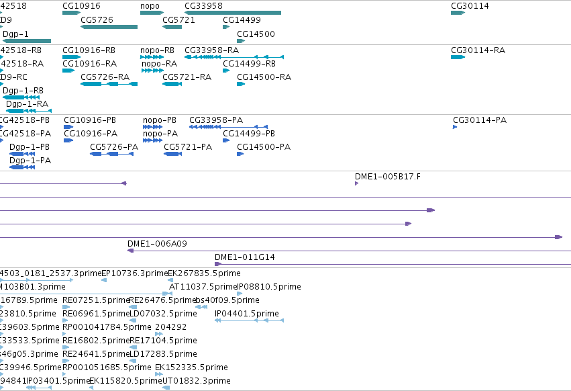Click EST EK115820.5prime
This screenshot has height=391, width=571.
(91, 388)
